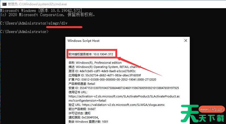Select the application ID 55c92734 line
This screenshot has height=124, width=226.
coord(105,75)
